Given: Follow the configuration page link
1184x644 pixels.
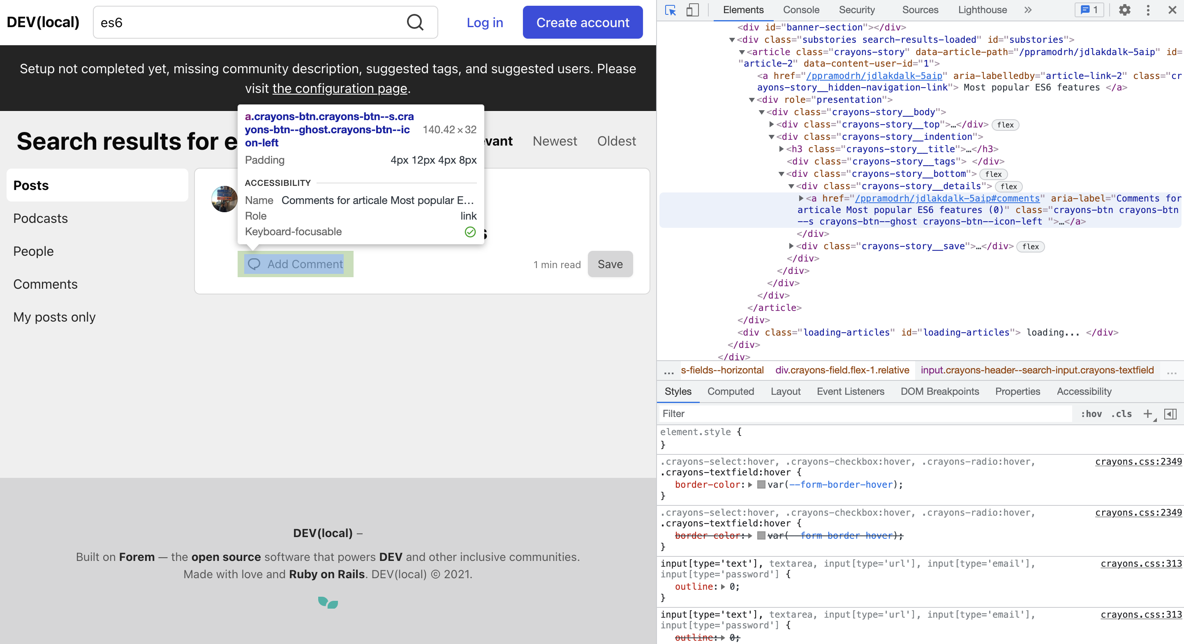Looking at the screenshot, I should [340, 88].
